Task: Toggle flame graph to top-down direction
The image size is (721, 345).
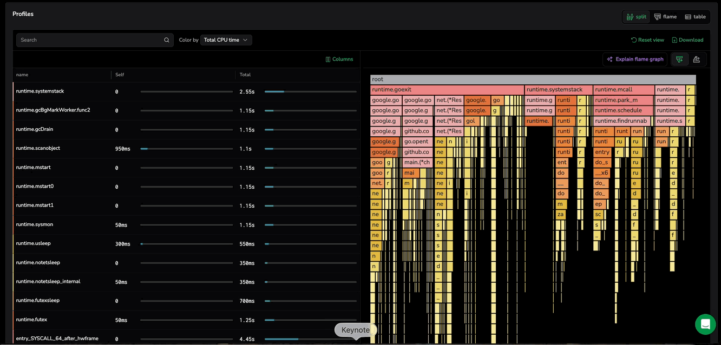Action: [x=679, y=59]
